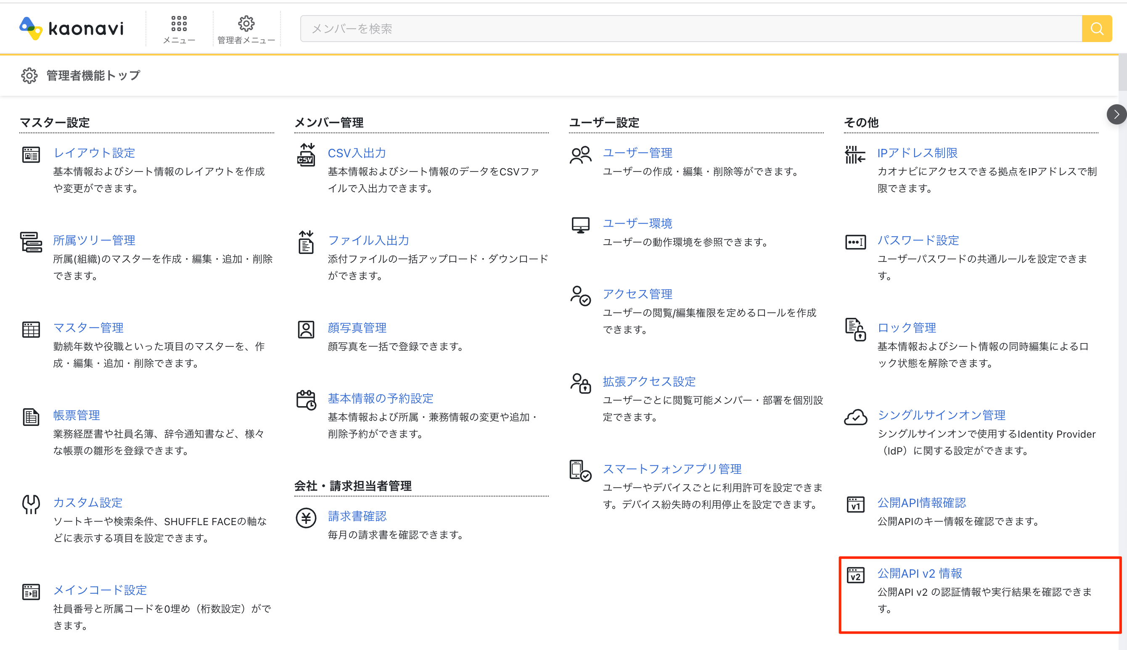Click the スマートフォンアプリ管理 phone icon
Image resolution: width=1127 pixels, height=650 pixels.
point(580,470)
